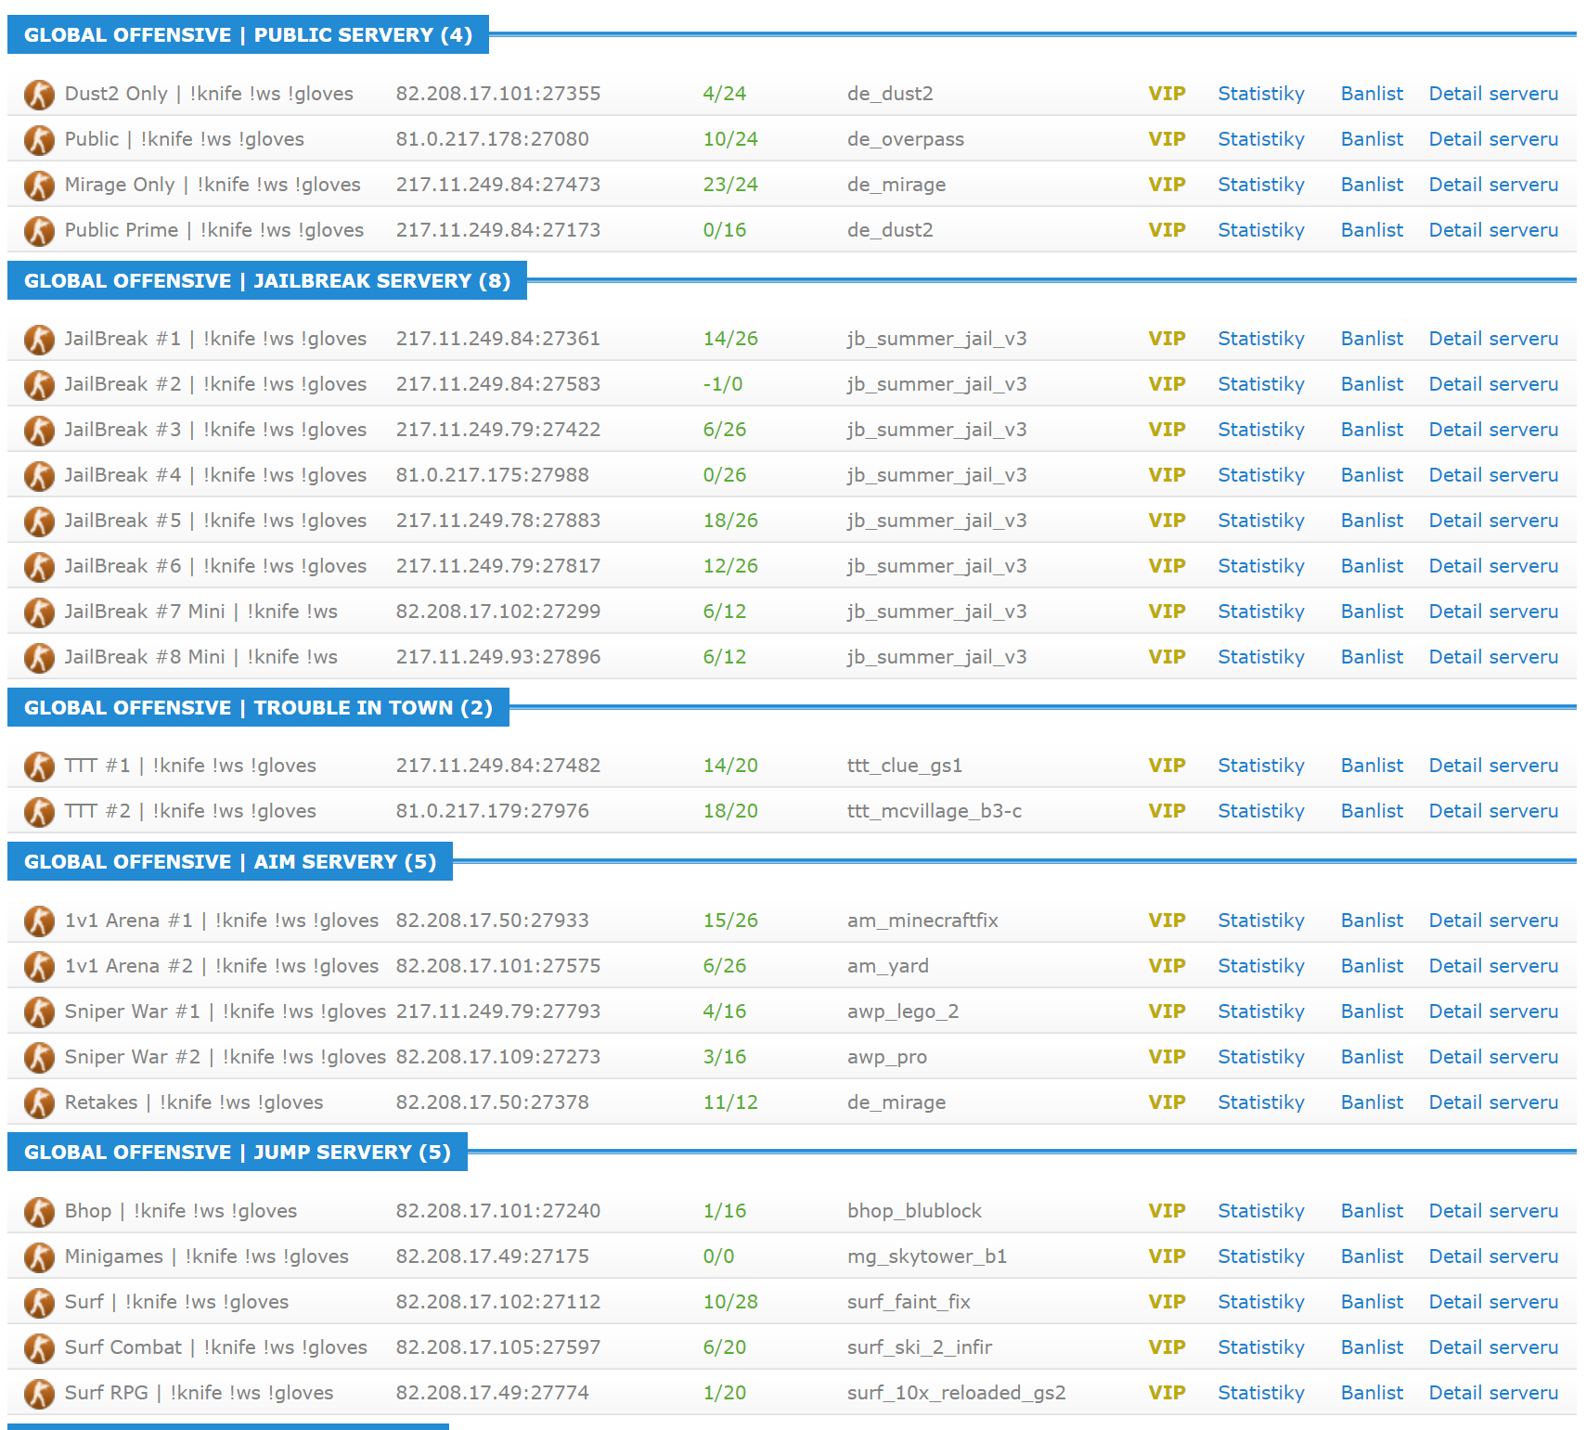Click the game icon beside Minigames server
Viewport: 1586px width, 1430px height.
click(x=39, y=1257)
